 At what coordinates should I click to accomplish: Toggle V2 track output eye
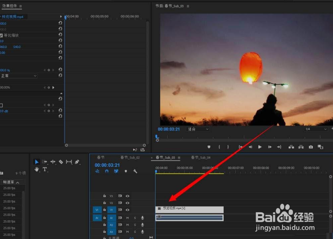pyautogui.click(x=127, y=203)
